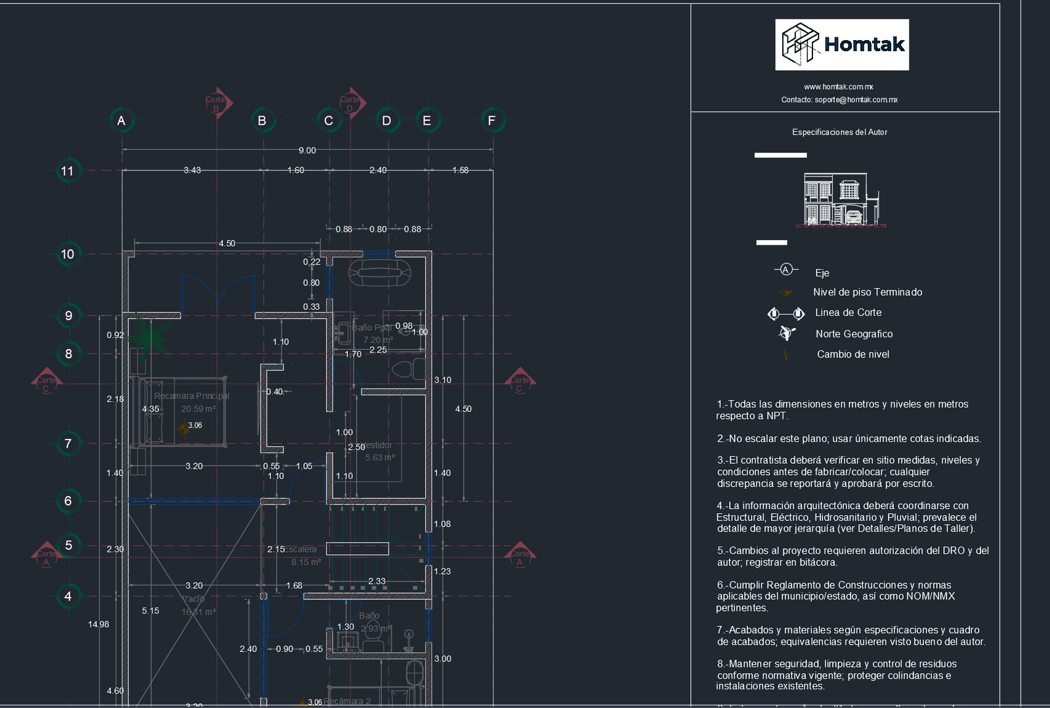
Task: Click the Corte C marker on the right side
Action: (x=520, y=382)
